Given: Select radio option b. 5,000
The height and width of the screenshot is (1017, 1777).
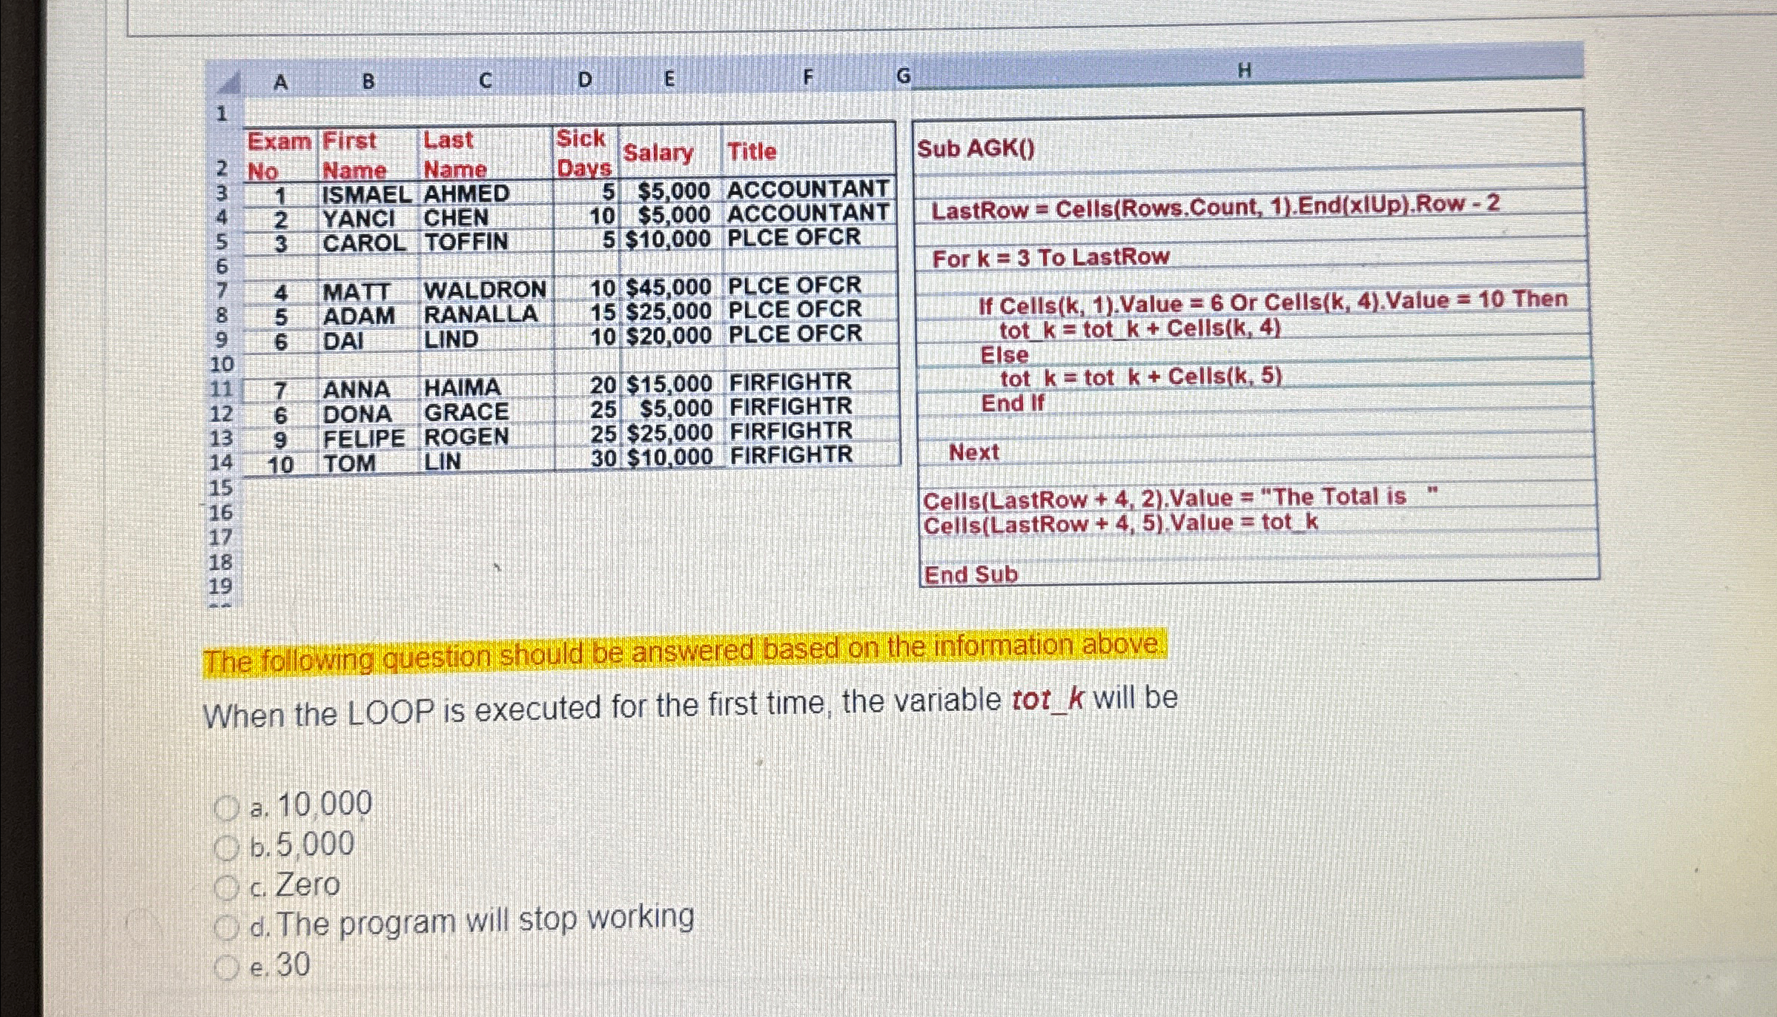Looking at the screenshot, I should (x=228, y=847).
